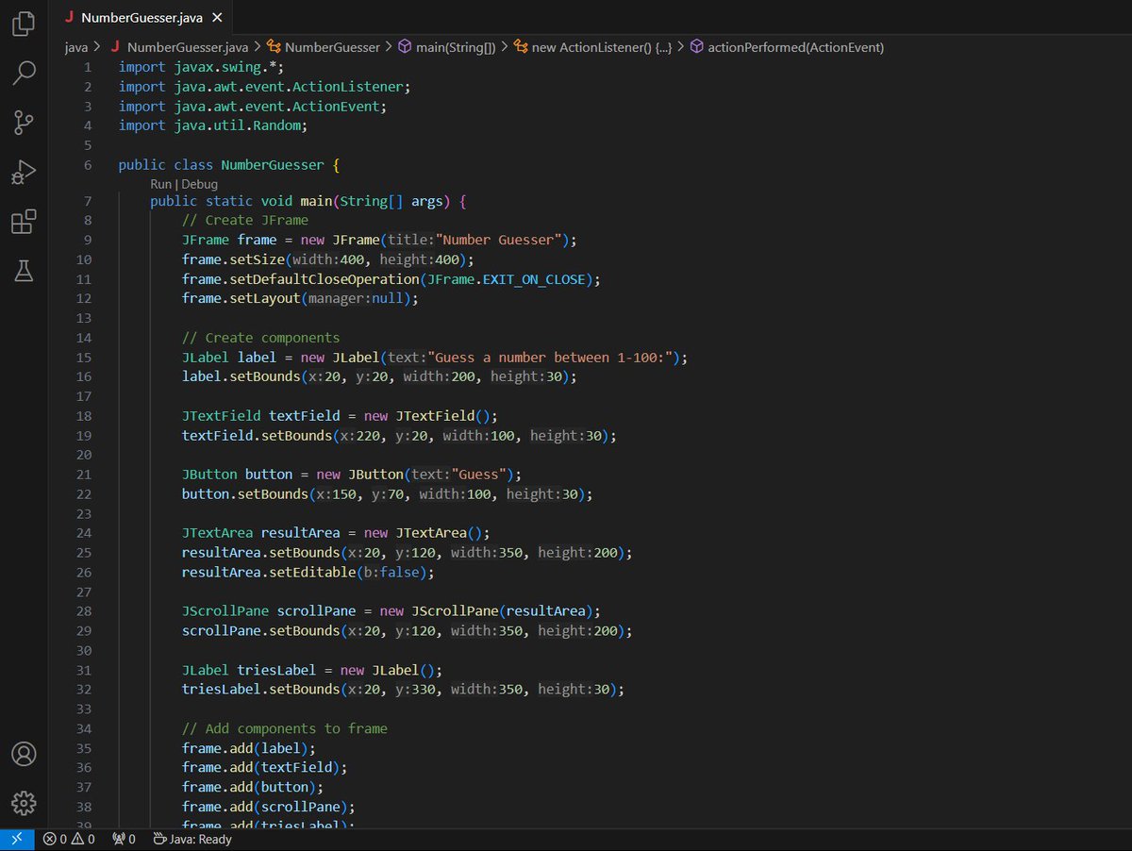Click 'frame.setLayout' on line 12
1132x851 pixels.
coord(241,298)
